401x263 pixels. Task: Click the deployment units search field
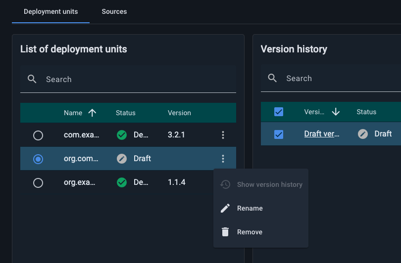[x=128, y=80]
